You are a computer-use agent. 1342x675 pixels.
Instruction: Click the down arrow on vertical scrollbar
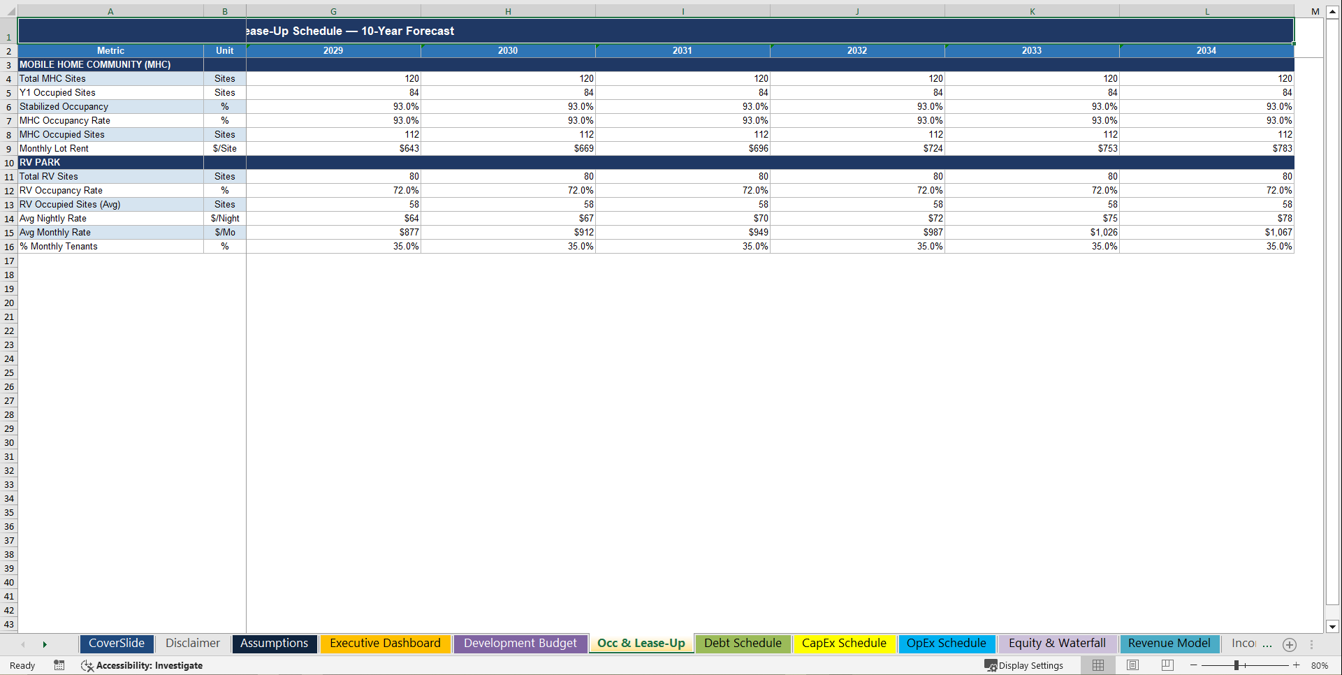[x=1333, y=626]
